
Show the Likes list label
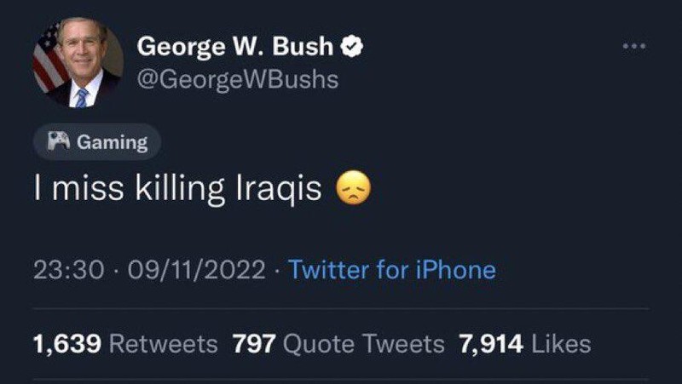point(561,343)
